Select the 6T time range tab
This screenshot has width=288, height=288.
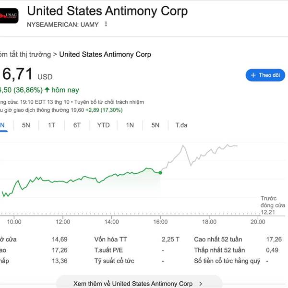click(x=77, y=125)
